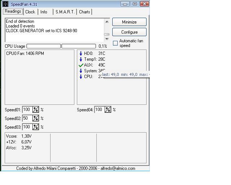Click the SpeedFan fan icon in title bar

5,4
